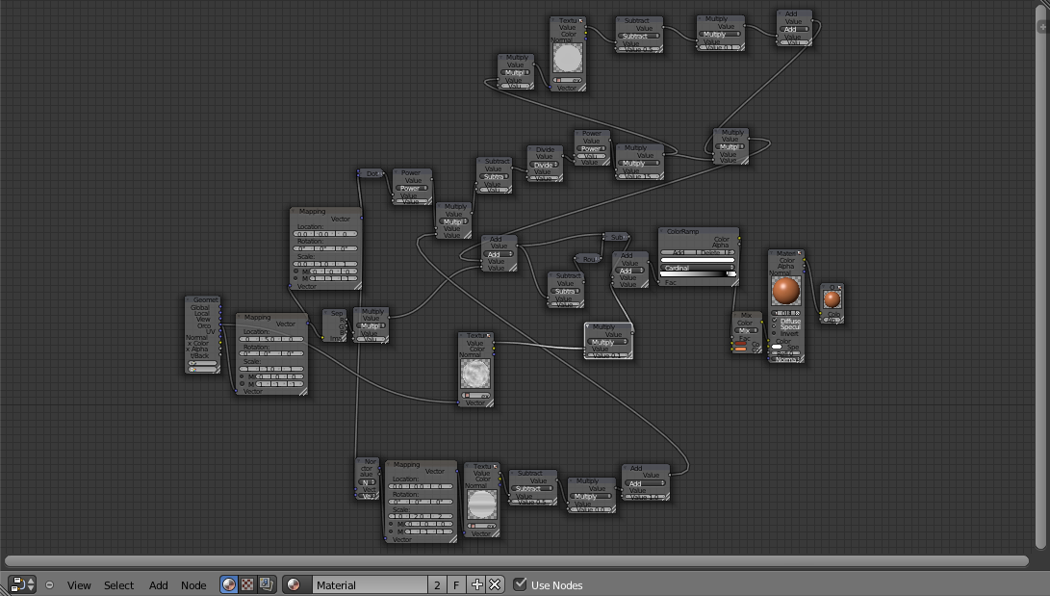Screen dimensions: 1050x596
Task: Click the Normal field in Material node
Action: 784,359
